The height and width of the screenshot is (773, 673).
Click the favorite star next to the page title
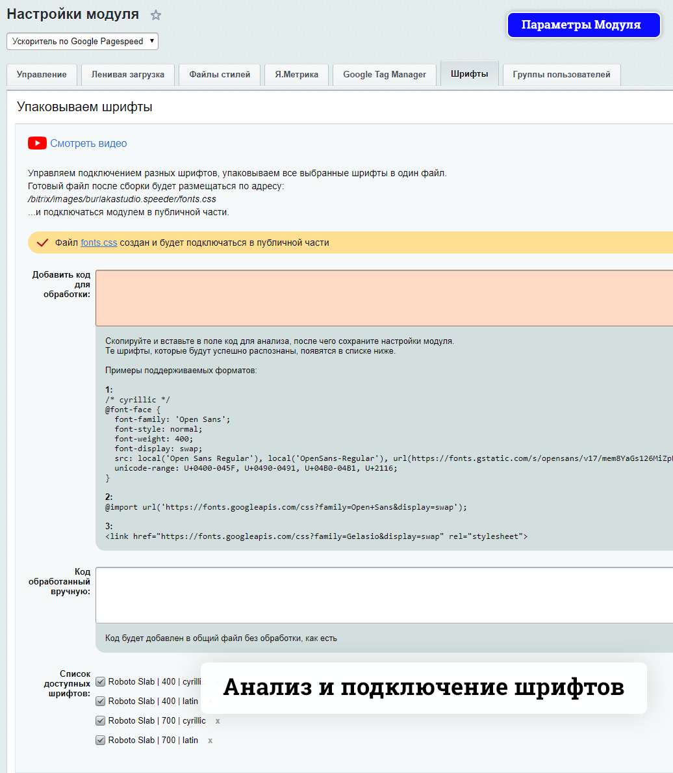point(156,15)
